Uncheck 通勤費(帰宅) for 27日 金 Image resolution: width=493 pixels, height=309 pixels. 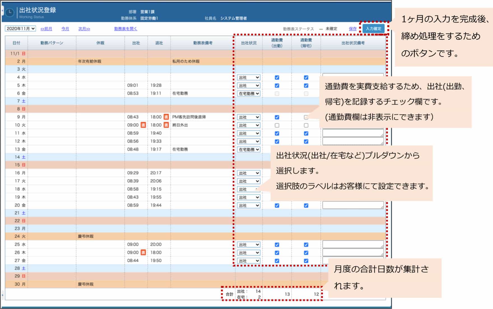306,261
